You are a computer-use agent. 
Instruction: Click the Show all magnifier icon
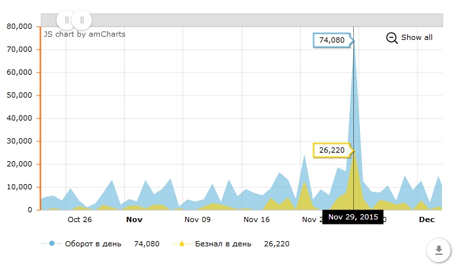coord(392,38)
